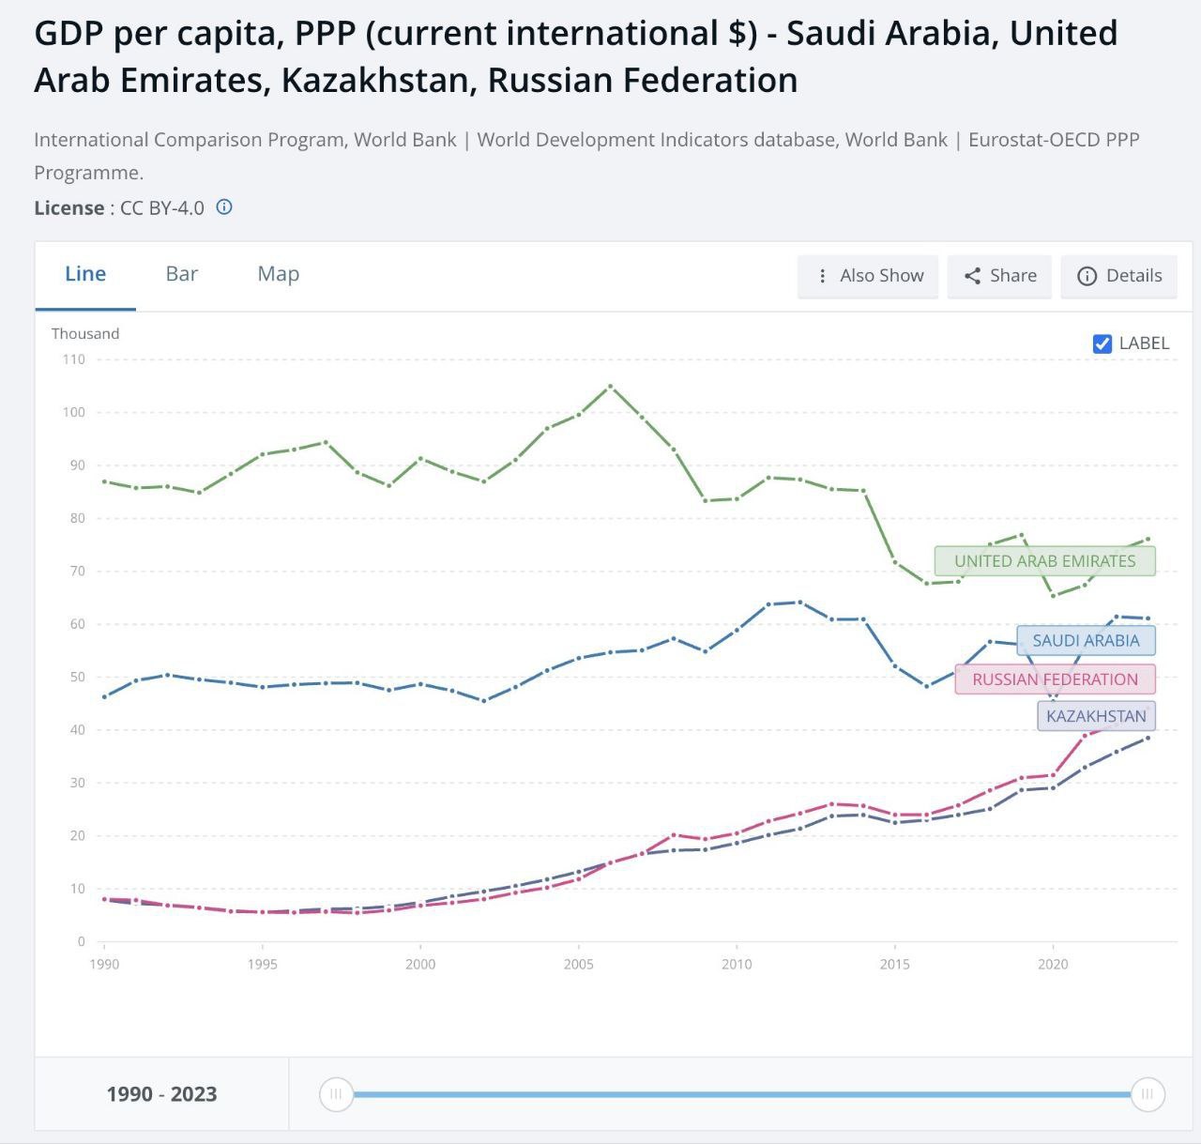Click the Russian Federation series label
The width and height of the screenshot is (1201, 1144).
coord(1055,679)
